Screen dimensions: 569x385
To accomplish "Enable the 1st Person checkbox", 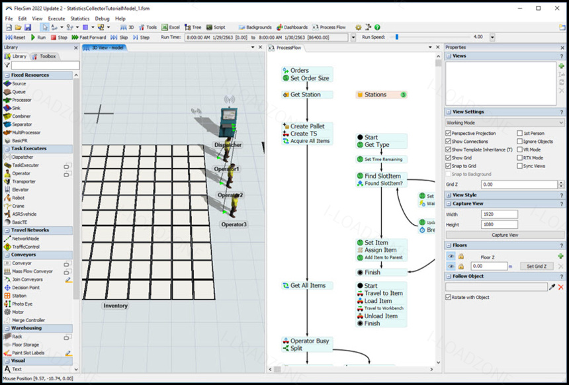I will [520, 133].
